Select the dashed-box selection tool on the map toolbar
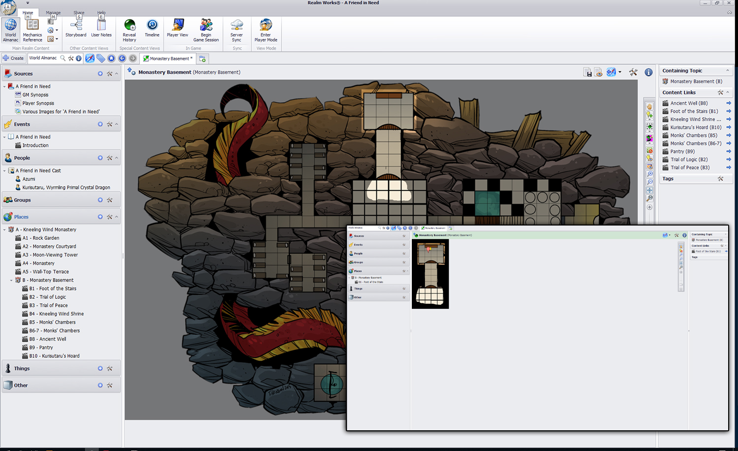The image size is (738, 451). point(649,127)
